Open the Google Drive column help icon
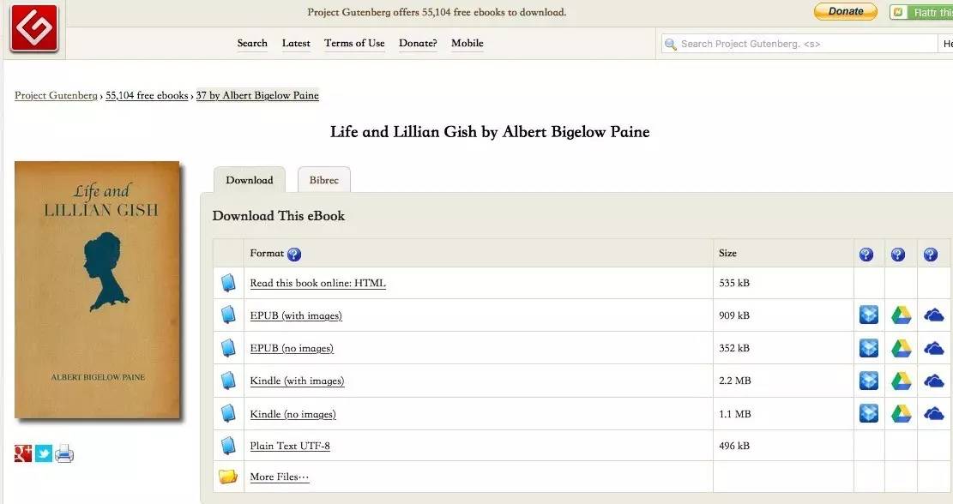 pos(898,255)
